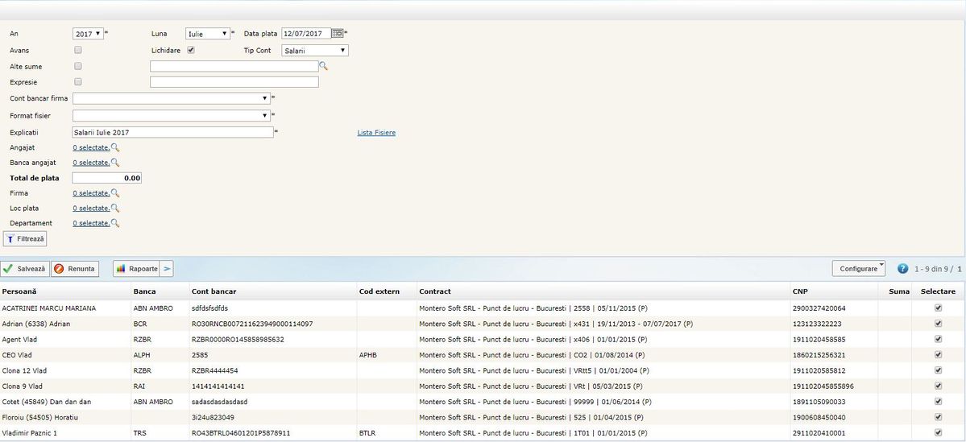Image resolution: width=966 pixels, height=442 pixels.
Task: Open the An year dropdown
Action: point(88,34)
